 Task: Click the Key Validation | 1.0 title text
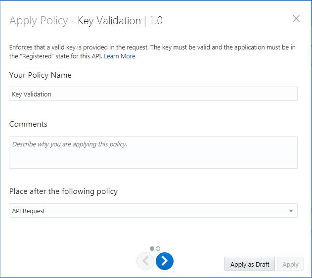coord(120,21)
